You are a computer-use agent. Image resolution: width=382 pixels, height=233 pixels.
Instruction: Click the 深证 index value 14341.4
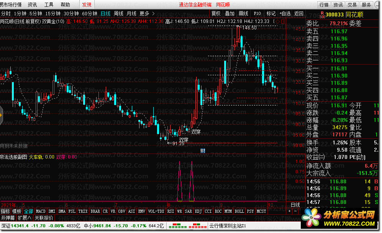(20, 226)
